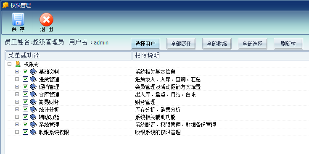The height and width of the screenshot is (154, 309).
Task: Uncheck the 收银系统权限 checkbox
Action: tap(25, 132)
